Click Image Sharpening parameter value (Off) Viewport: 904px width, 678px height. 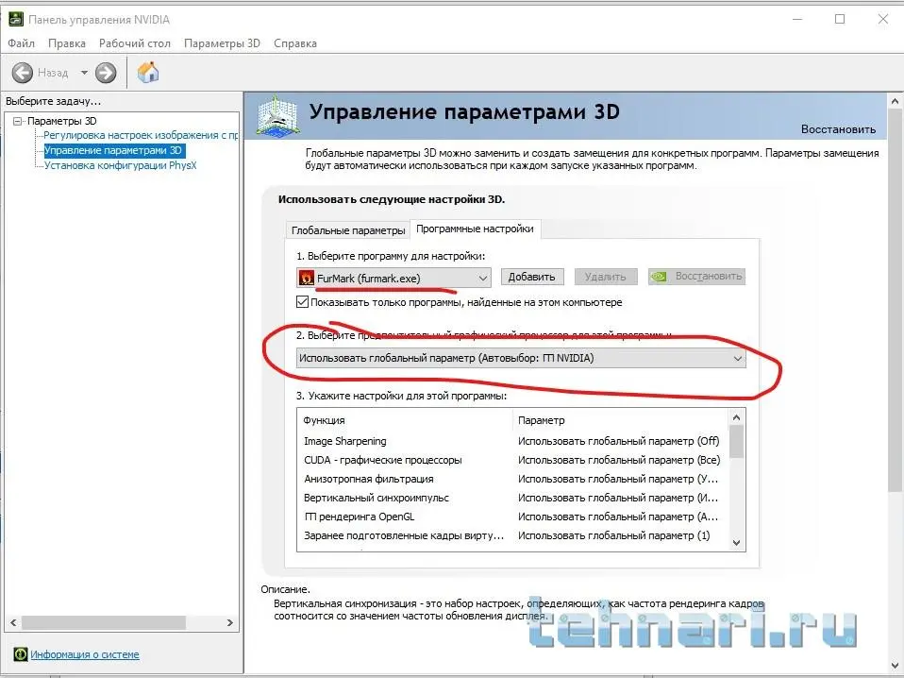619,441
